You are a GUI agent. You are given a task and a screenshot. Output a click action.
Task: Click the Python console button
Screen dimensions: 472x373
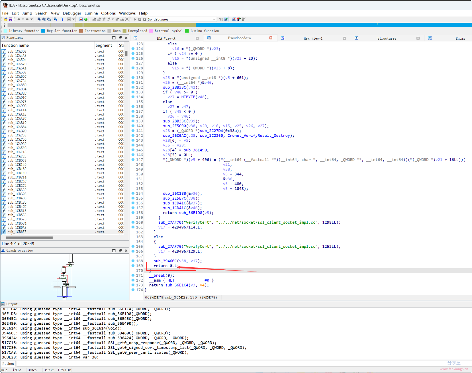[8, 364]
